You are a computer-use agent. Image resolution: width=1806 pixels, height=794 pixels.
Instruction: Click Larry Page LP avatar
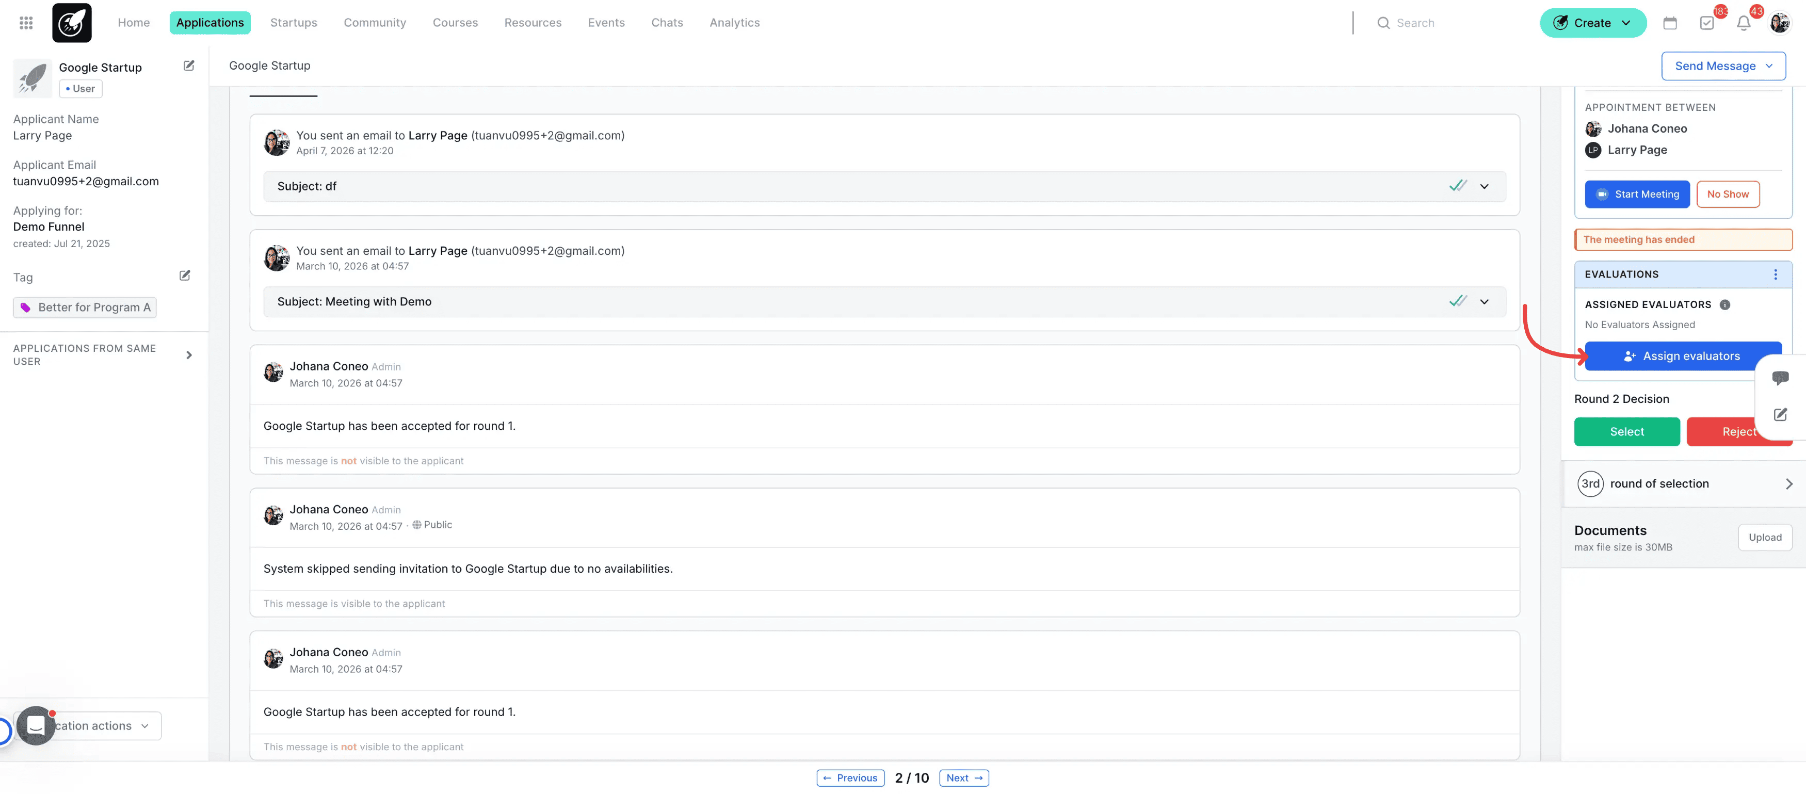(x=1593, y=150)
